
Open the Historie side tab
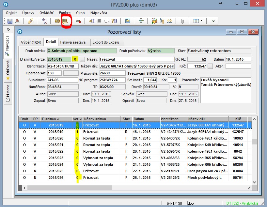(x=8, y=93)
